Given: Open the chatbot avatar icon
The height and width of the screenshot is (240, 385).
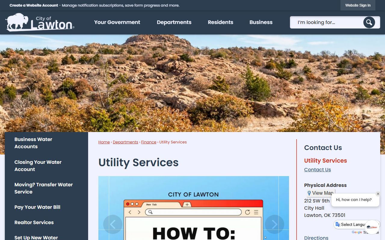Looking at the screenshot, I should [x=372, y=227].
